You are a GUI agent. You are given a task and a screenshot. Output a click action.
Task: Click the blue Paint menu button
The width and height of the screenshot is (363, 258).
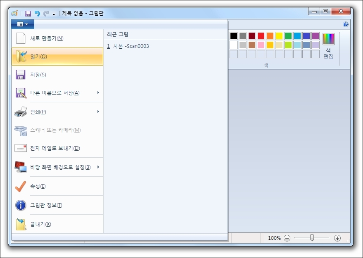pyautogui.click(x=23, y=24)
